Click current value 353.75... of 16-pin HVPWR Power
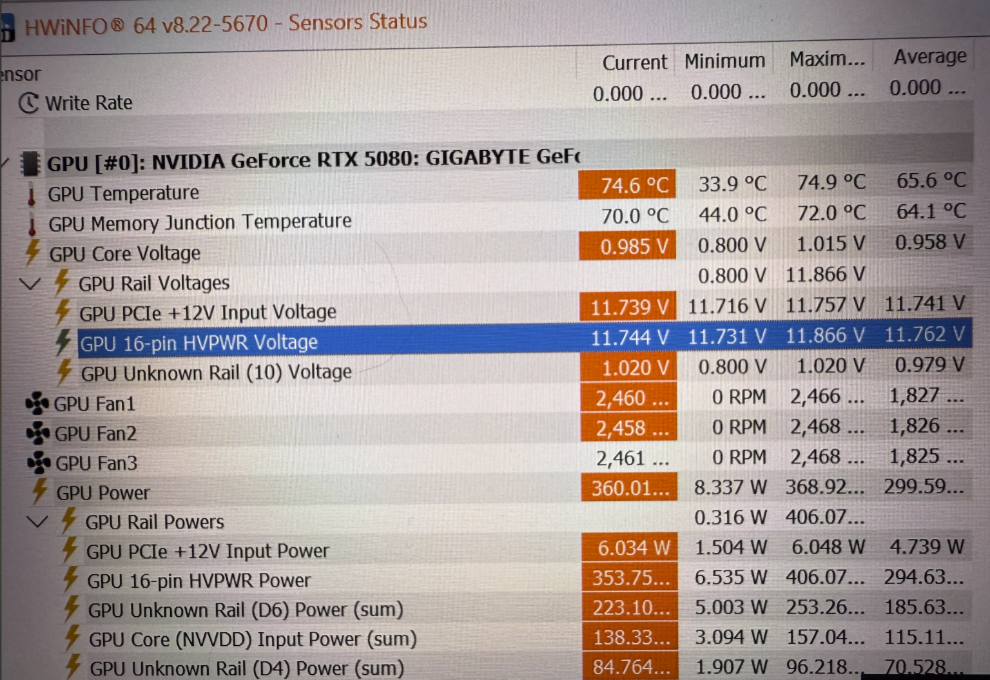 [630, 577]
